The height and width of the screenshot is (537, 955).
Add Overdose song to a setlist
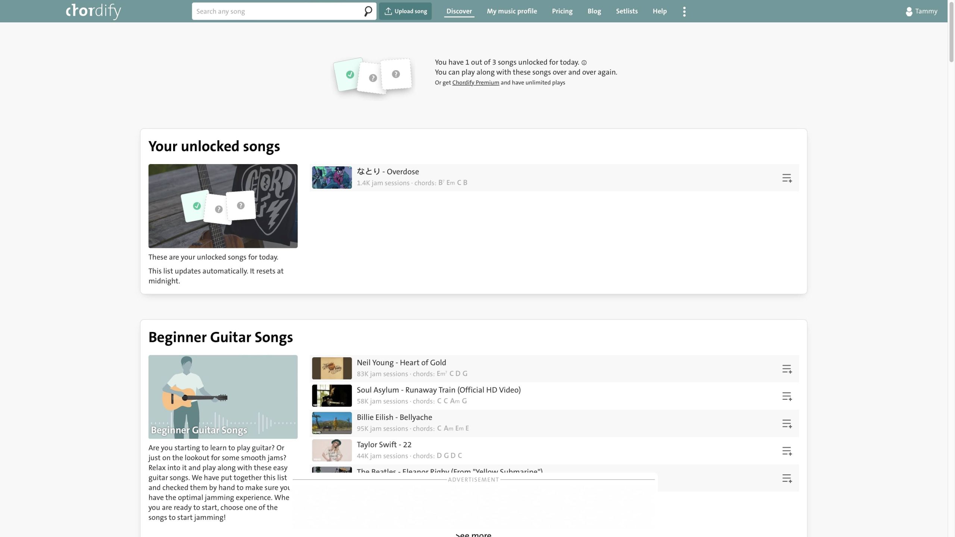(x=787, y=178)
